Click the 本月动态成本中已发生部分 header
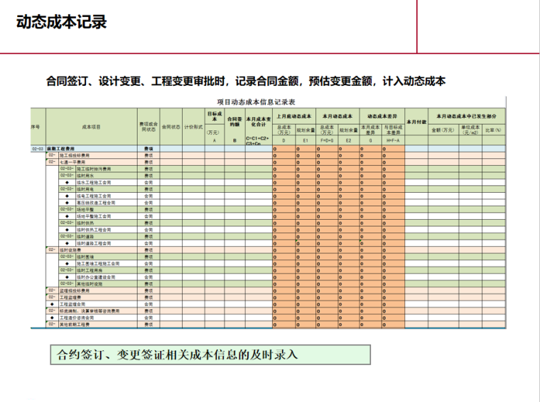The image size is (540, 402). point(467,115)
